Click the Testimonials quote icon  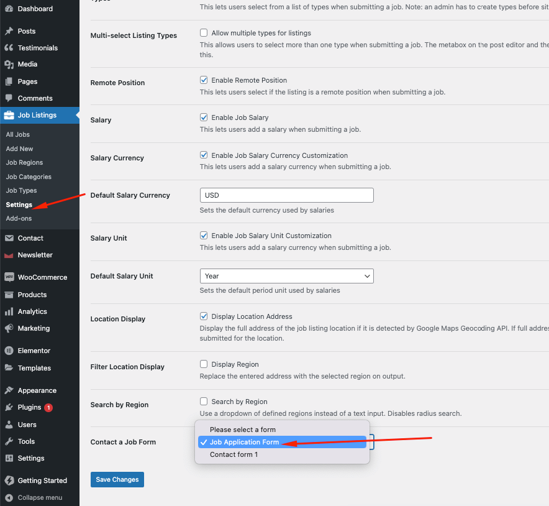click(9, 48)
